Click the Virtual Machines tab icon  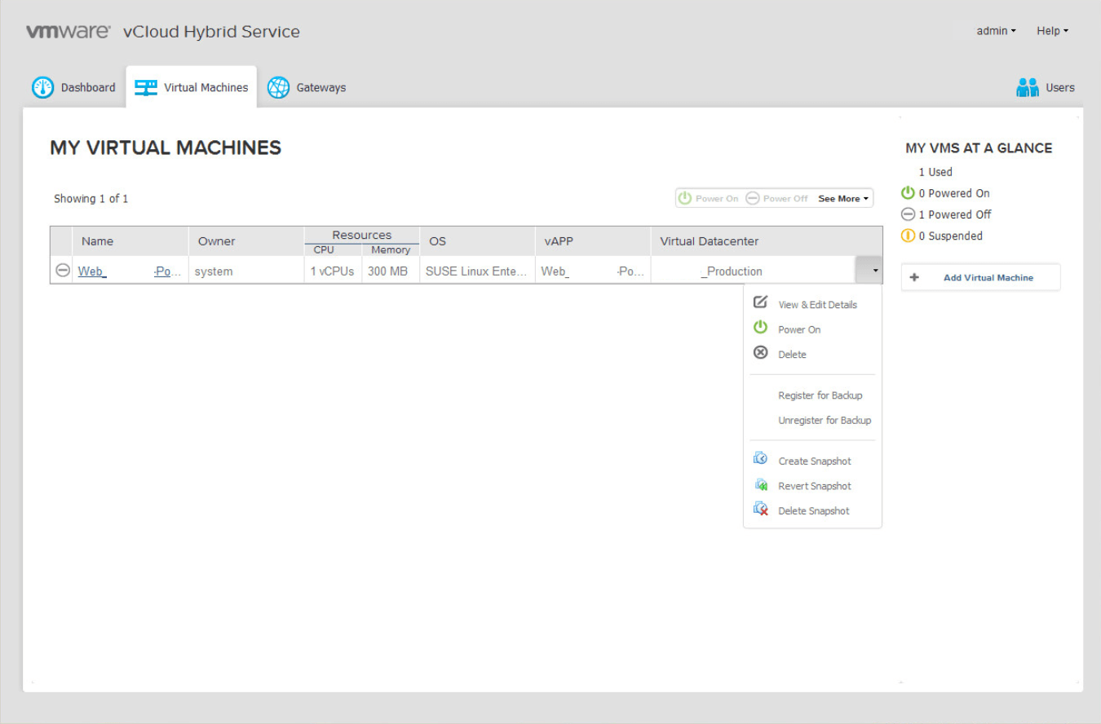(x=146, y=87)
